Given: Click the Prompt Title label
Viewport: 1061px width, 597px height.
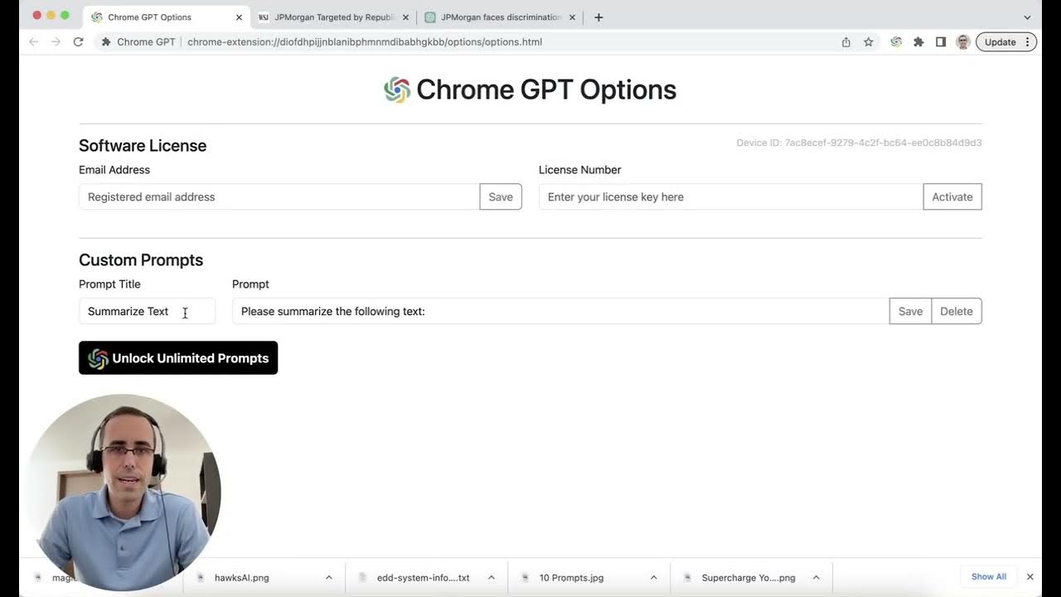Looking at the screenshot, I should coord(109,284).
